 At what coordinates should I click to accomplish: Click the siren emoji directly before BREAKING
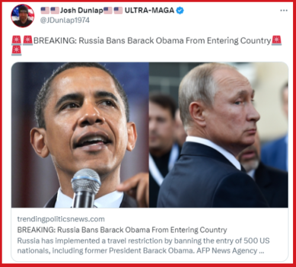click(28, 40)
